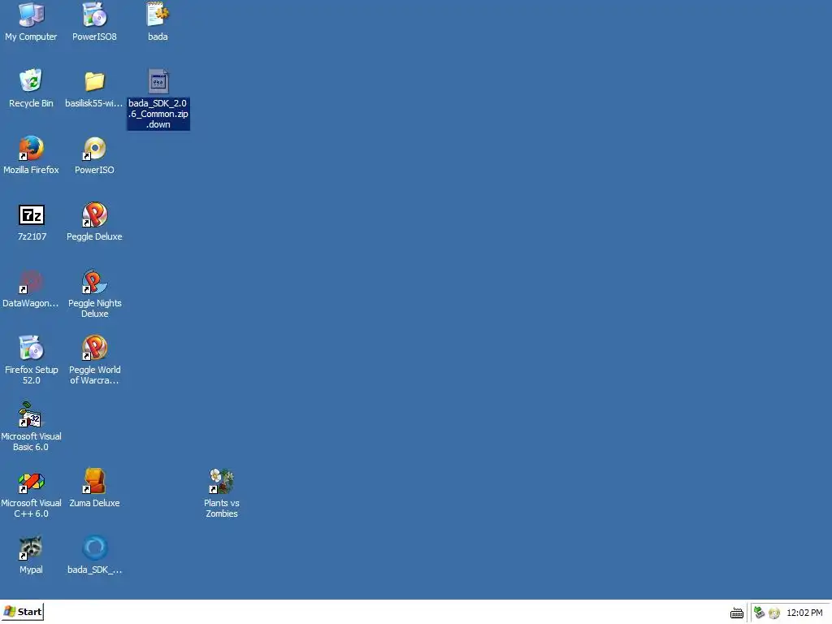Select the Zuma Deluxe shortcut

[x=94, y=481]
